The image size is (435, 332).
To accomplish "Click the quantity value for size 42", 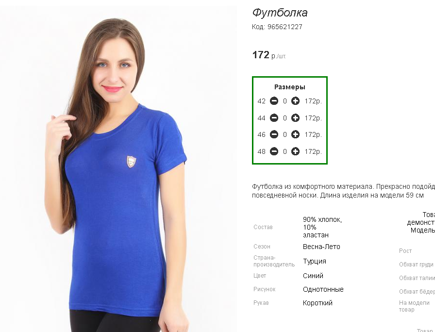I will click(284, 101).
